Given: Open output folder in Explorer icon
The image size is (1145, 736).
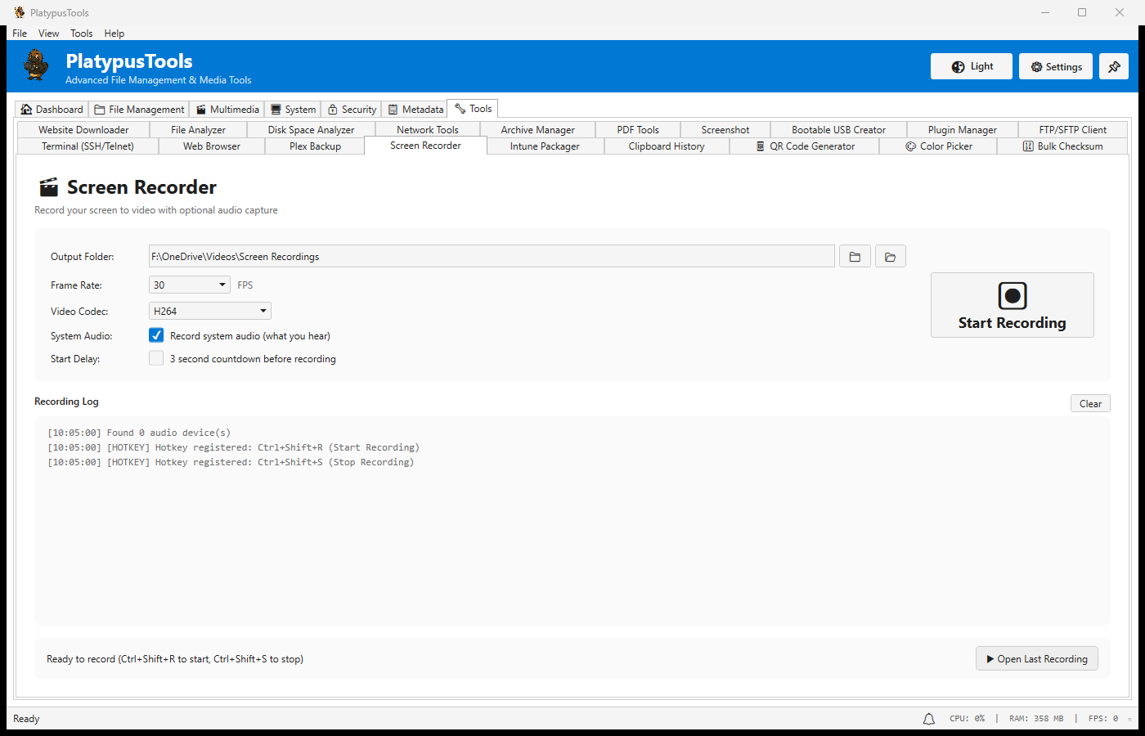Looking at the screenshot, I should click(x=890, y=257).
